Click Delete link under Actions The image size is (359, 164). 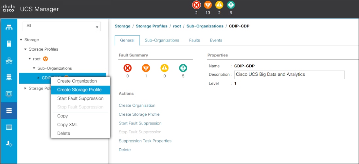[x=125, y=150]
